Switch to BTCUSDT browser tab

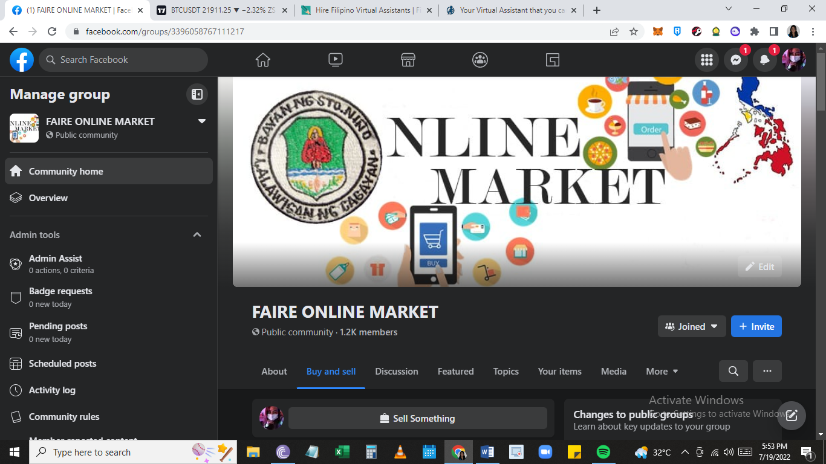(x=222, y=10)
